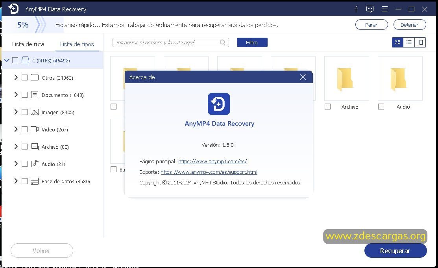Viewport: 438px width, 268px height.
Task: Check the C:(NTFS) drive checkbox
Action: coord(15,60)
